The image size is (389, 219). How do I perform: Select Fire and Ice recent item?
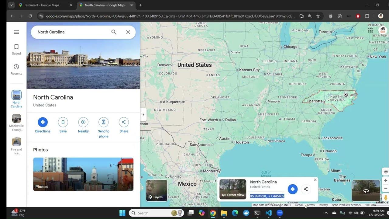point(16,146)
